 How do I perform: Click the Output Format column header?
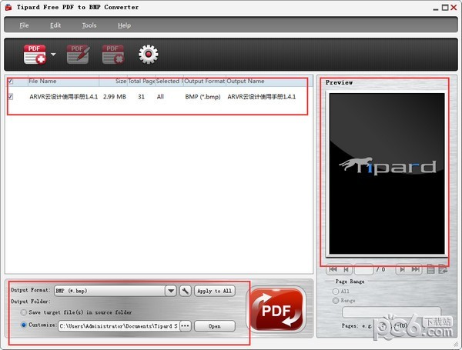click(x=205, y=81)
